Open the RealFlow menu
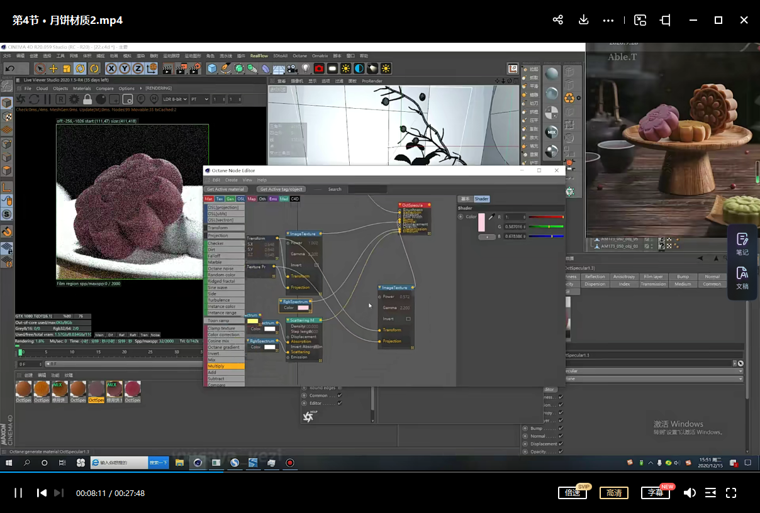Image resolution: width=760 pixels, height=513 pixels. point(259,56)
